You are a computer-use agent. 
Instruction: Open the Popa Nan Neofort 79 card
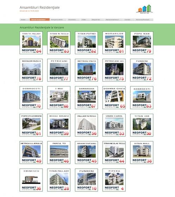pyautogui.click(x=142, y=43)
